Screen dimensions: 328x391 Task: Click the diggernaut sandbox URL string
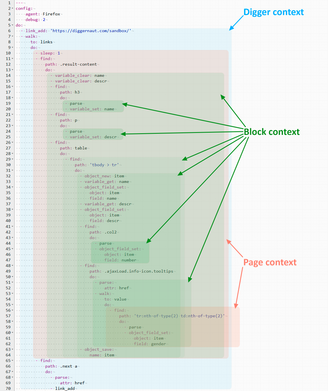pyautogui.click(x=91, y=31)
